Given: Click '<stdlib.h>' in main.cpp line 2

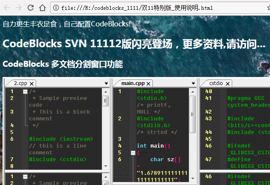Looking at the screenshot, I should [x=154, y=125].
